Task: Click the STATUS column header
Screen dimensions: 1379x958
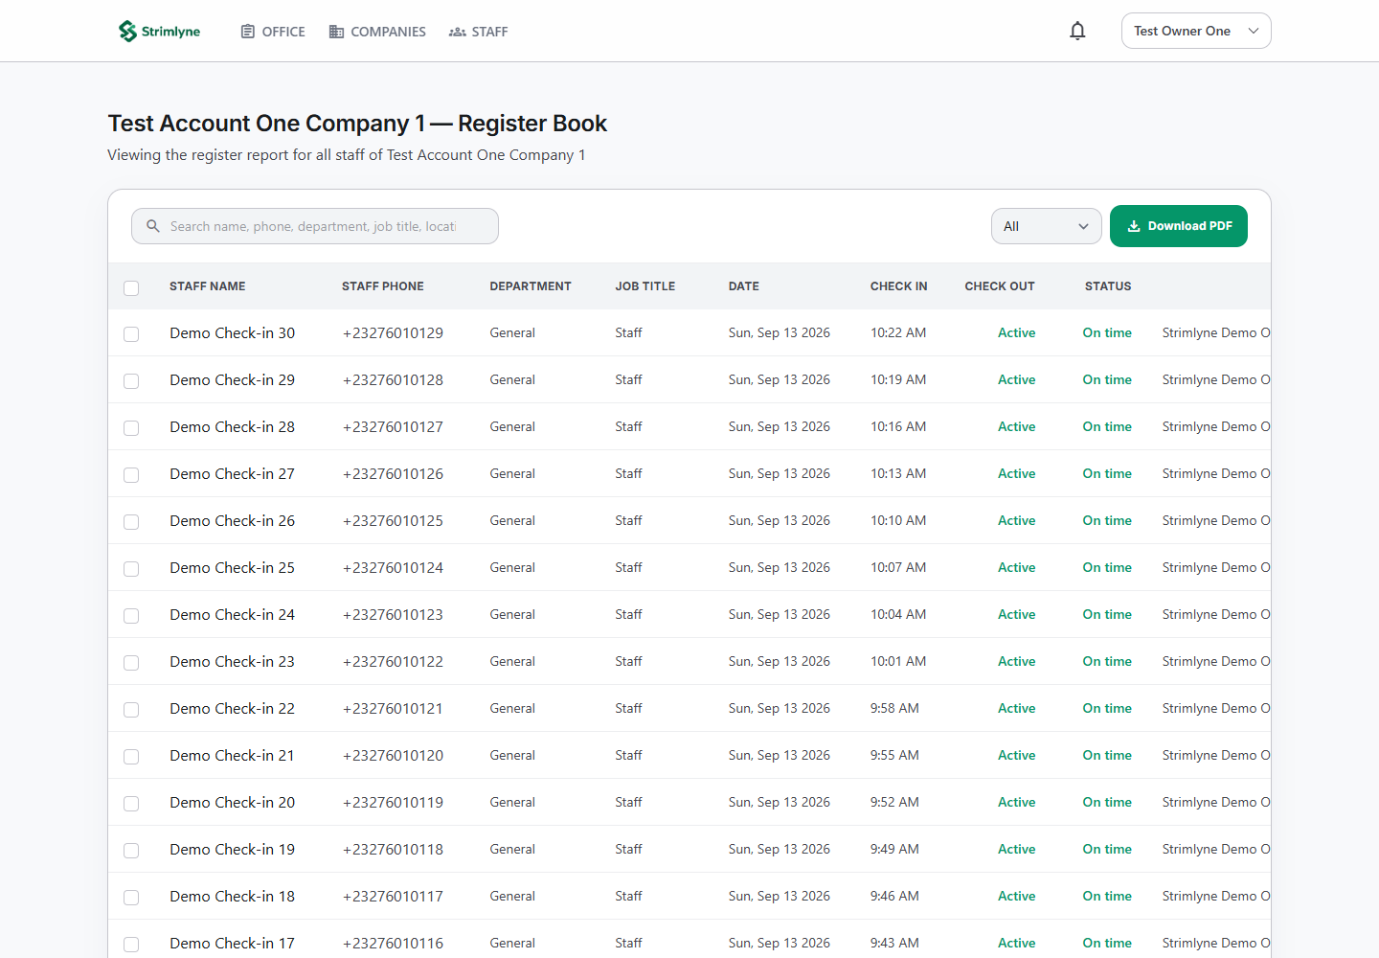Action: click(1108, 286)
